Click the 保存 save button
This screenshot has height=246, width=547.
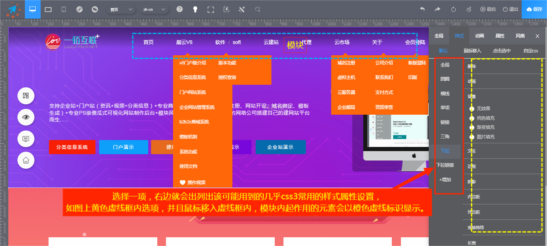(534, 9)
